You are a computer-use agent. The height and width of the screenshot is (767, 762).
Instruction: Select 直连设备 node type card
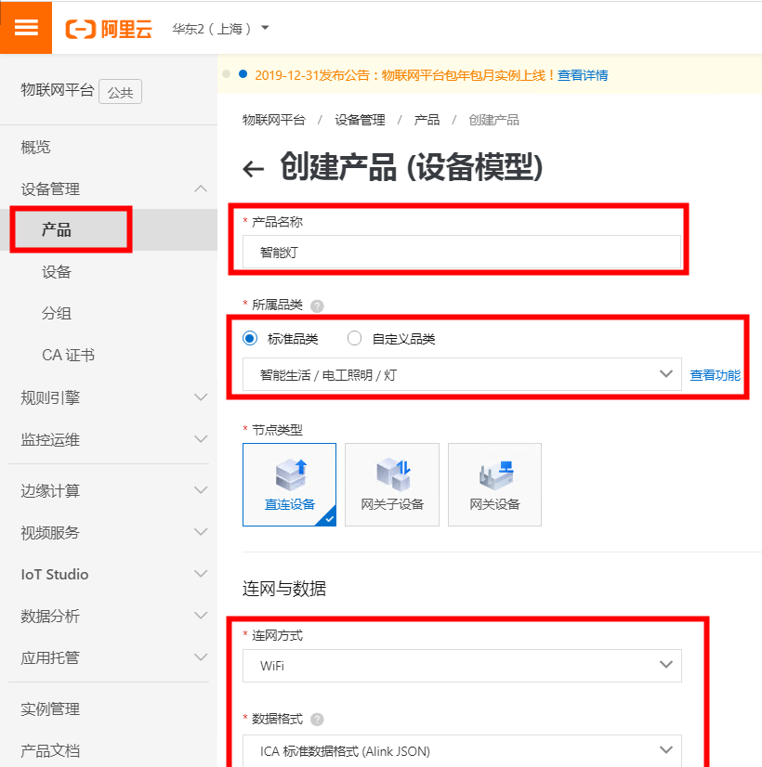(x=289, y=485)
